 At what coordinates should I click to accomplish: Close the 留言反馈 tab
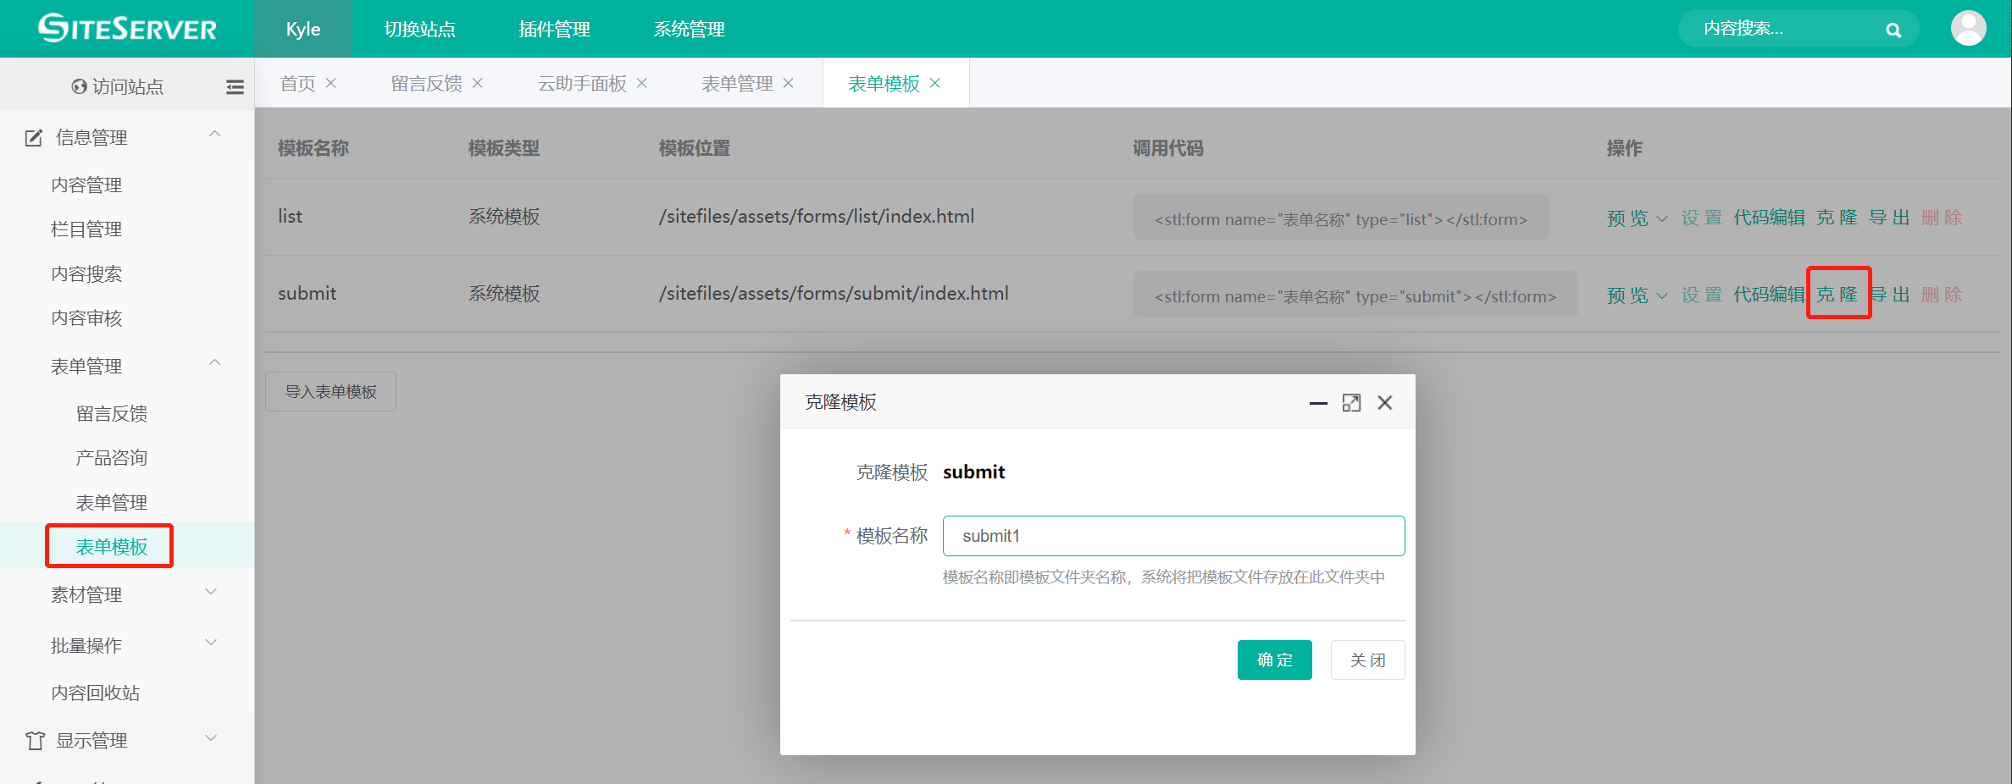[x=478, y=83]
